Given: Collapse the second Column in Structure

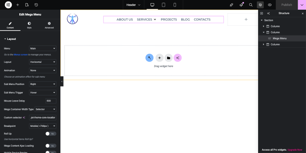Looking at the screenshot, I should [x=264, y=32].
